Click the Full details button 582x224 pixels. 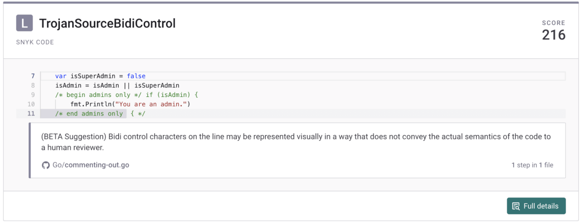536,206
